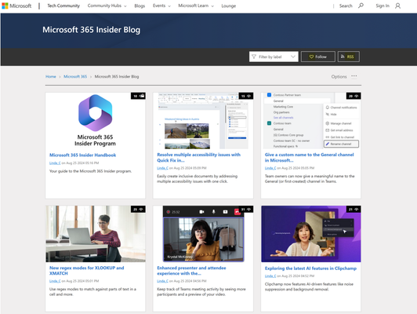
Task: Click the Follow heart button
Action: pos(317,57)
